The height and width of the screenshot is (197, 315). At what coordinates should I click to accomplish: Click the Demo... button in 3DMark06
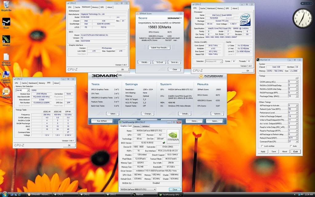pos(194,121)
